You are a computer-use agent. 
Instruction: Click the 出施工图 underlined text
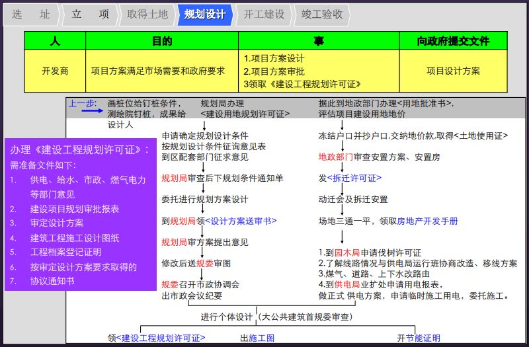point(257,338)
